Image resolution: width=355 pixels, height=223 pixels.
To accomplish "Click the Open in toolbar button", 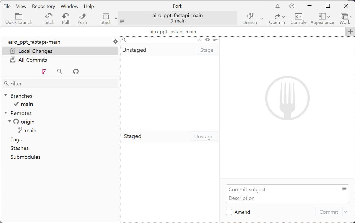I will click(x=277, y=19).
